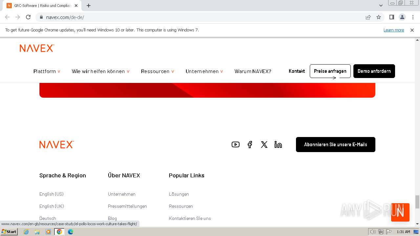Viewport: 420px width, 236px height.
Task: Switch language to English (UK)
Action: (52, 206)
